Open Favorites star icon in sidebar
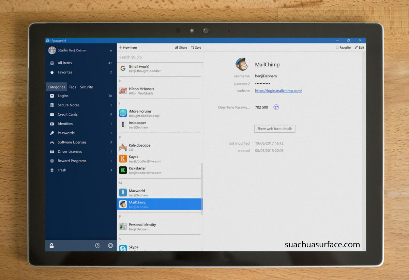The image size is (409, 280). [x=52, y=72]
